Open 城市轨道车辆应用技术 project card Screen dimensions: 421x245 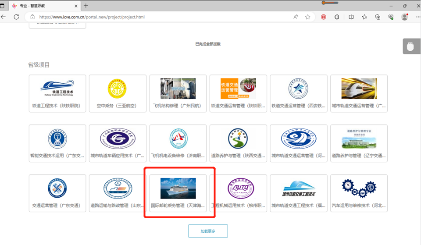(118, 143)
